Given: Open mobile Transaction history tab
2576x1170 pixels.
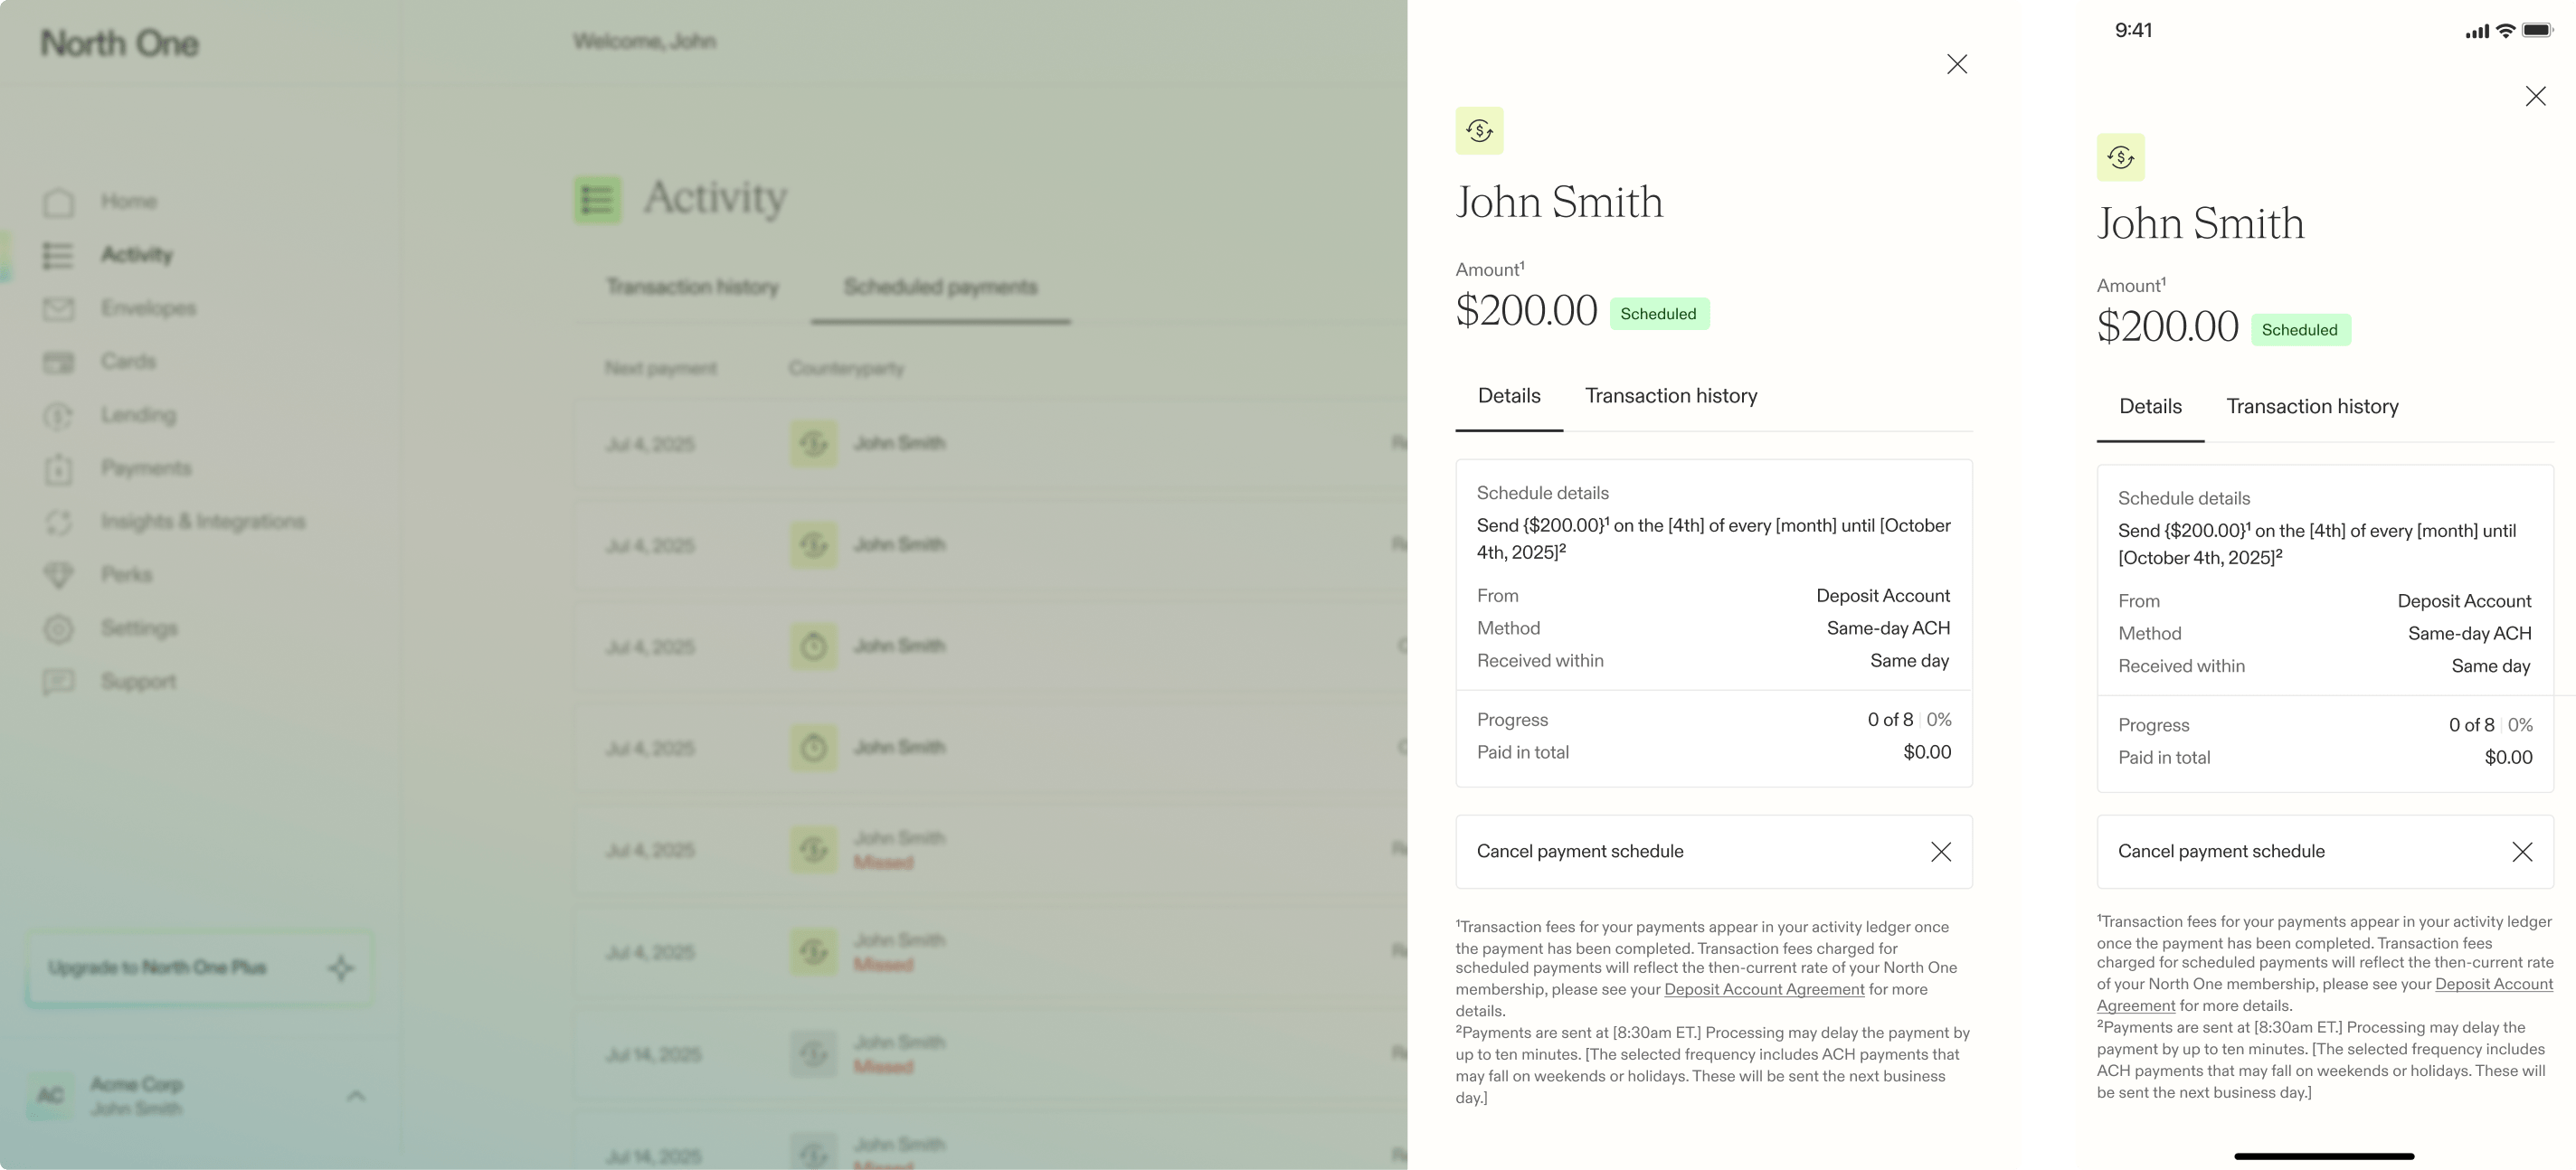Looking at the screenshot, I should tap(2311, 407).
